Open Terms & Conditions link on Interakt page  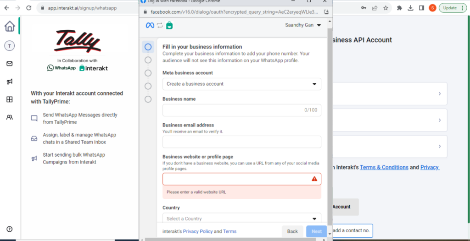[384, 167]
